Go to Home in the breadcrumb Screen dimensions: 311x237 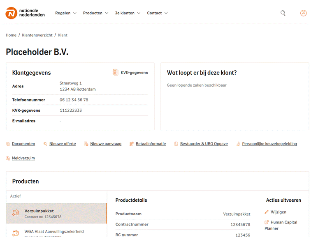coord(11,35)
